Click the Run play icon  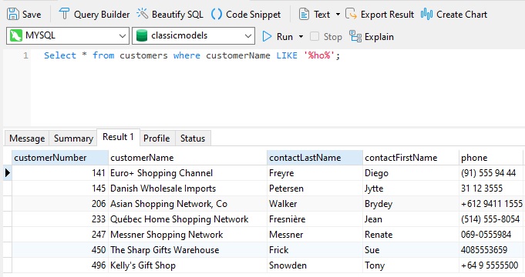(267, 36)
